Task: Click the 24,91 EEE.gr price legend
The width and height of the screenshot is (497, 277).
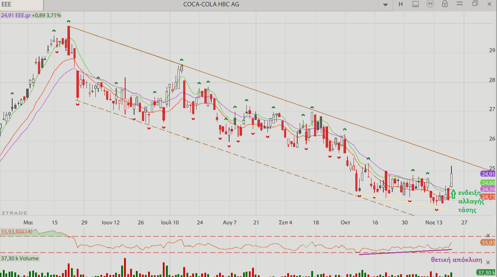Action: 31,15
